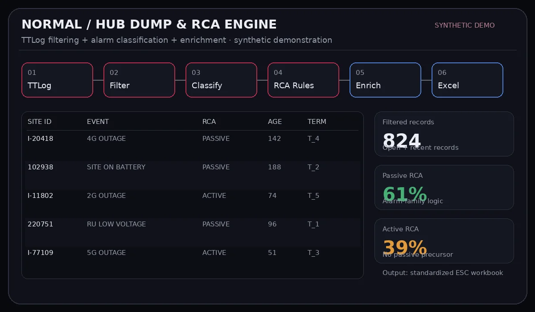Click ACTIVE in the I-11802 row

coord(214,196)
